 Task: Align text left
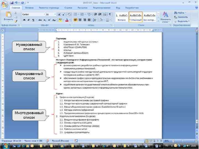(x=75, y=20)
